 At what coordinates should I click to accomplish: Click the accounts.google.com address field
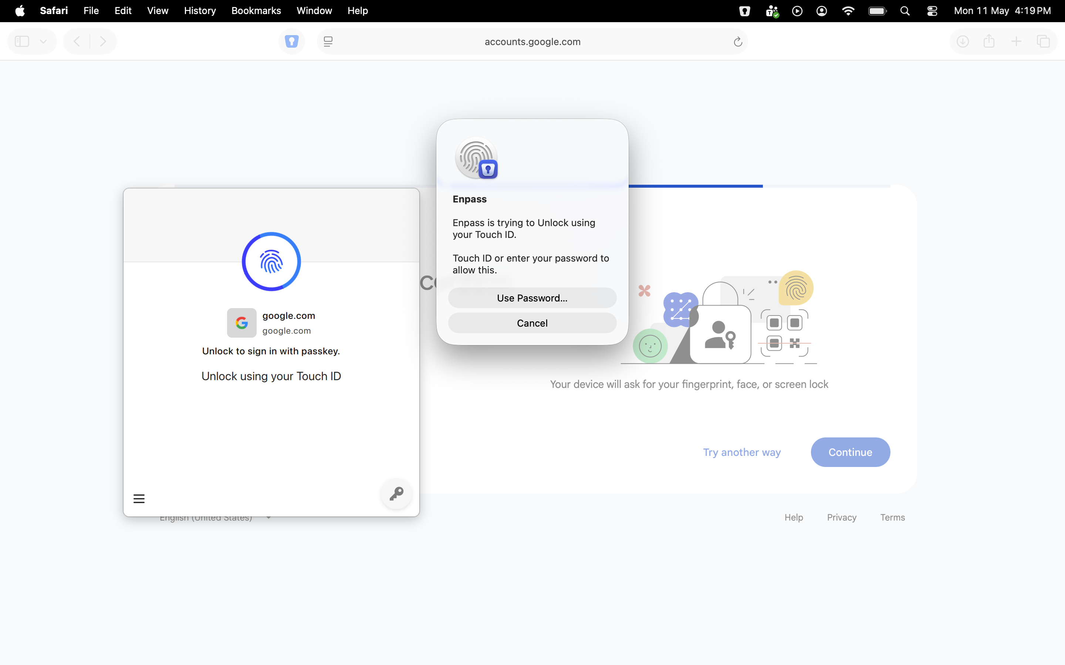(532, 41)
